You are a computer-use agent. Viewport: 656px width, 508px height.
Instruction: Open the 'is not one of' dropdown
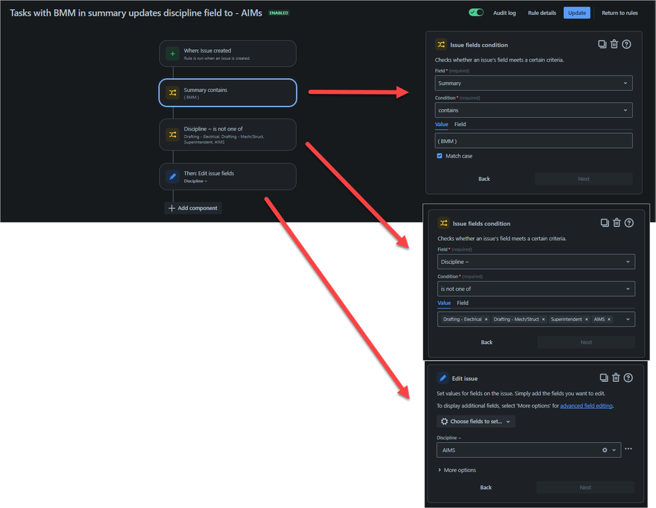click(x=536, y=289)
